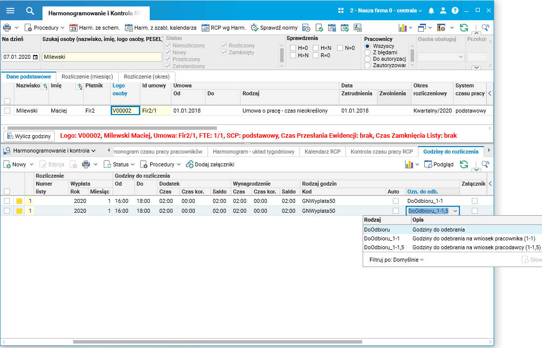Open the top Procedury dropdown
This screenshot has height=348, width=542.
44,28
